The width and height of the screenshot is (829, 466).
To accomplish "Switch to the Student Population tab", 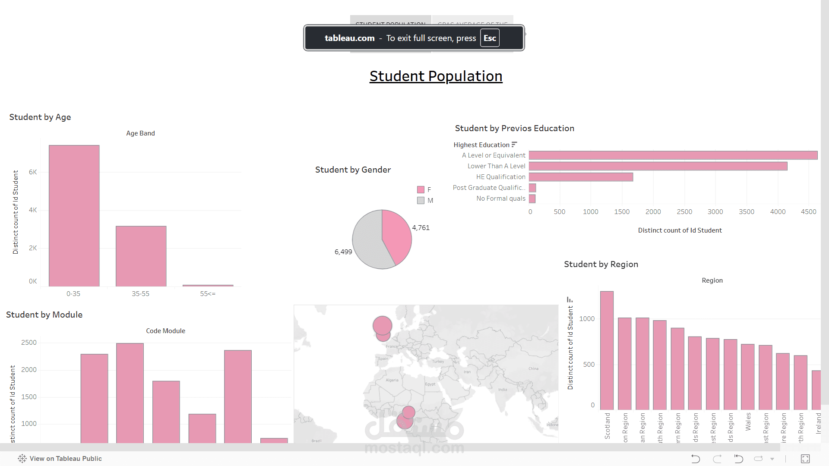I will pyautogui.click(x=390, y=20).
